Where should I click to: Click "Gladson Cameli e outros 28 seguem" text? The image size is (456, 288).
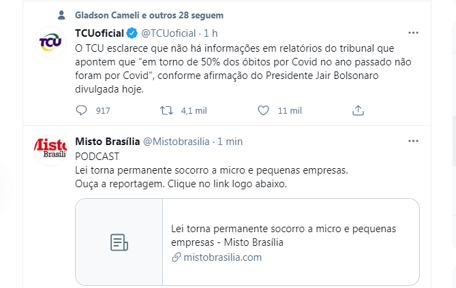(x=149, y=15)
